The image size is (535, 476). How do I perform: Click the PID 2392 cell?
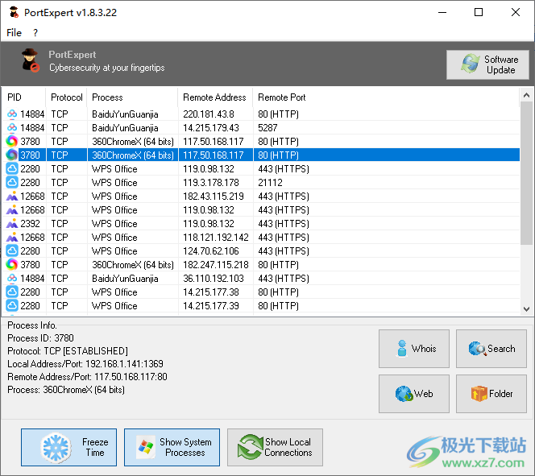(30, 224)
